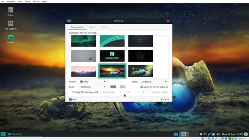Open the VirtualBox File menu

pyautogui.click(x=3, y=2)
